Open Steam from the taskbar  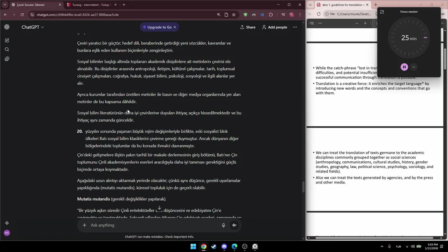pyautogui.click(x=214, y=246)
